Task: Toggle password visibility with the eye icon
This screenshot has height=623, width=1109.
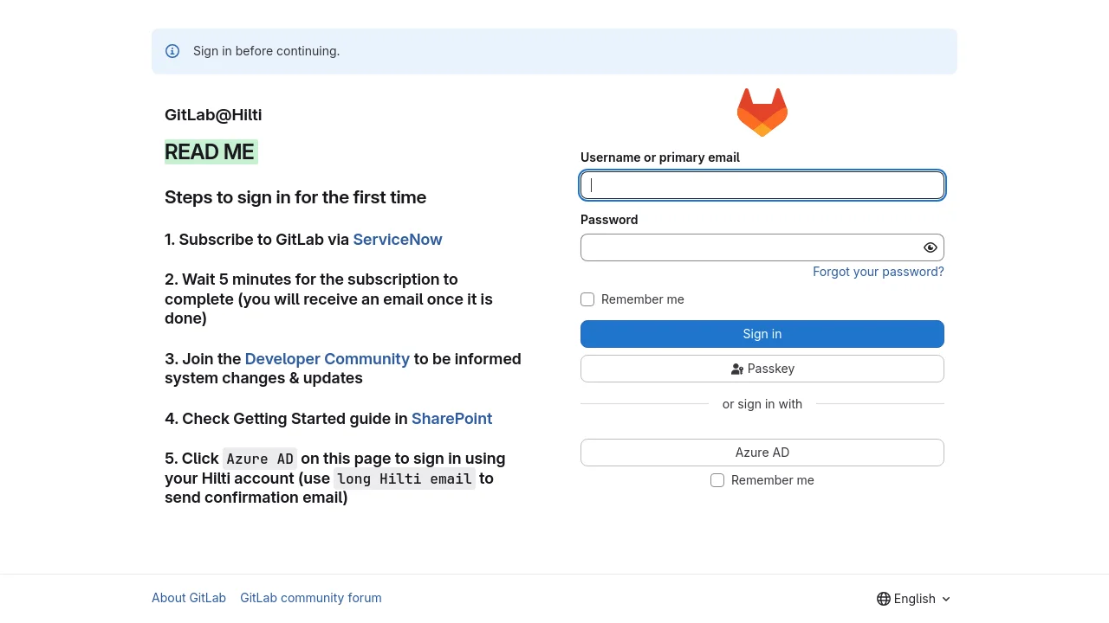Action: click(931, 247)
